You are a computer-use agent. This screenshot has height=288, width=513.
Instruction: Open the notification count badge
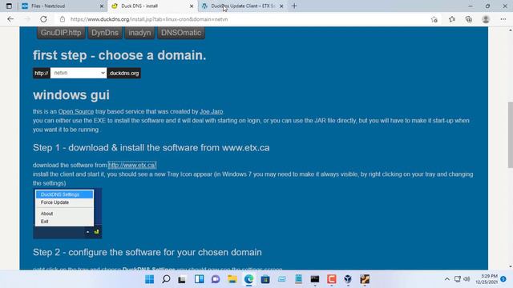(x=503, y=279)
